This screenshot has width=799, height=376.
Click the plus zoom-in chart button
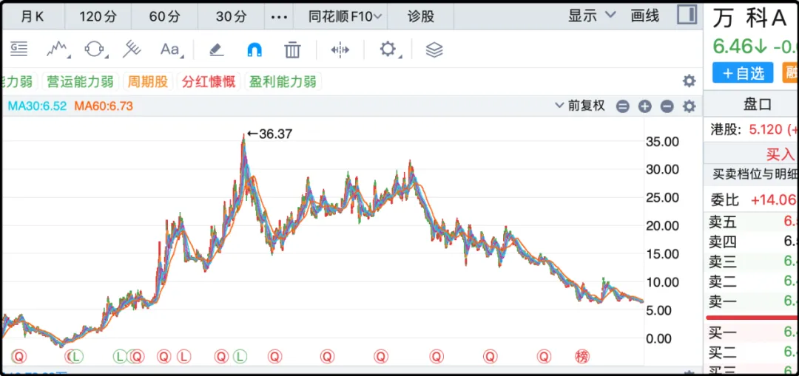pyautogui.click(x=644, y=106)
